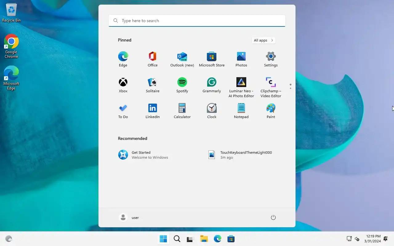This screenshot has height=246, width=394.
Task: Open File Explorer from the taskbar
Action: [204, 239]
